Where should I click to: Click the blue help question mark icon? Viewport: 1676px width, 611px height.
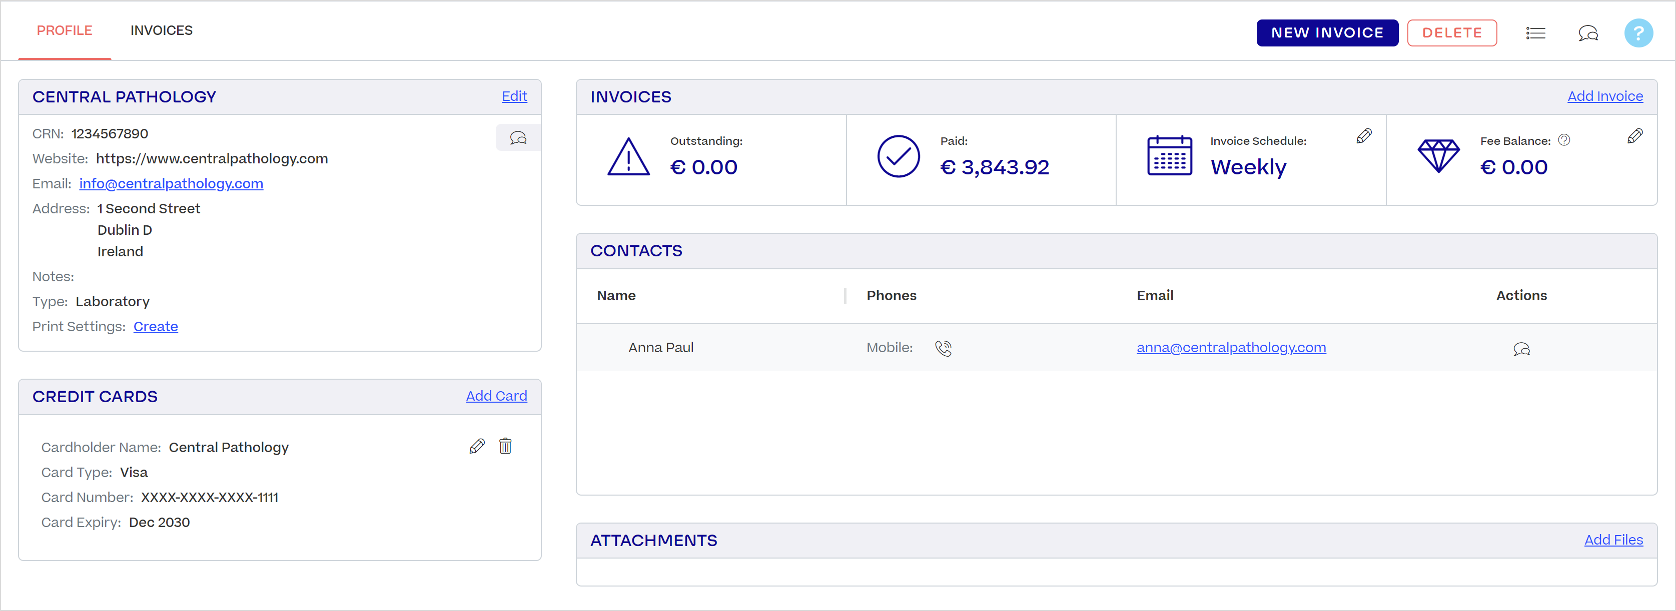click(x=1638, y=33)
